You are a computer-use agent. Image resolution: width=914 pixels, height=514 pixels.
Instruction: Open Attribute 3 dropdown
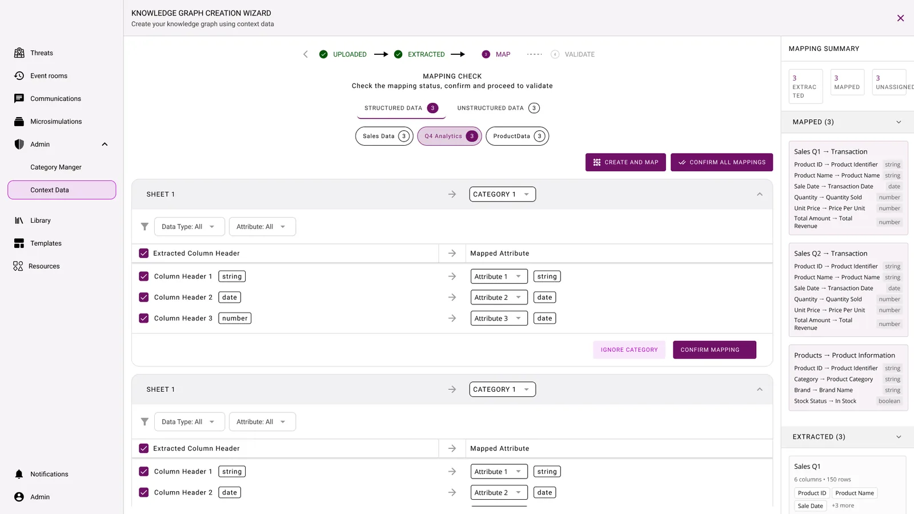point(499,319)
